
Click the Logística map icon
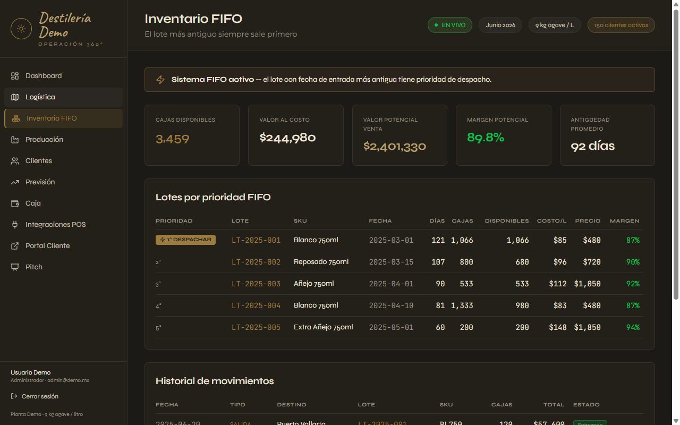coord(15,97)
